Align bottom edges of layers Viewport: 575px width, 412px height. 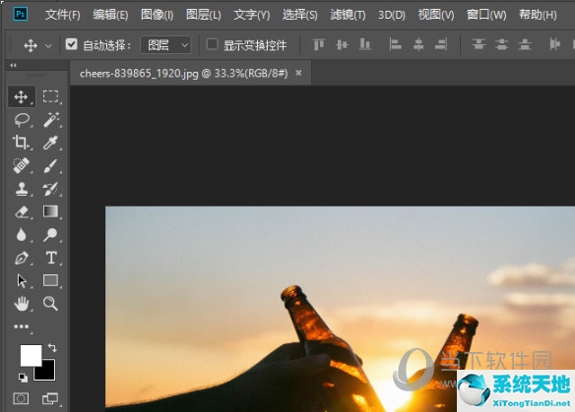365,44
